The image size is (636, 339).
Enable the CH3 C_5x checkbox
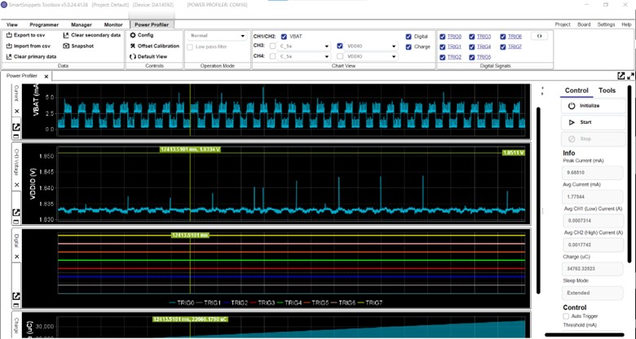(272, 46)
